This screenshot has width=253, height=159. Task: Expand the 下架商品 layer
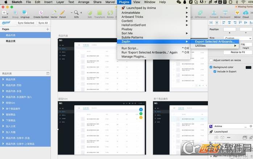click(3, 120)
